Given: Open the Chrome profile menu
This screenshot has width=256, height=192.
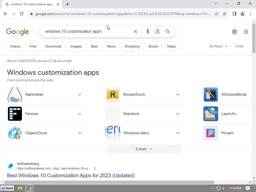Looking at the screenshot, I should (242, 14).
